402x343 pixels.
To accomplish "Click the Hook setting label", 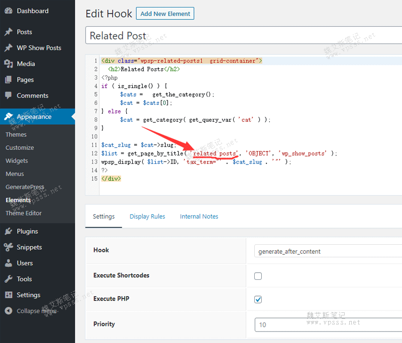I will tap(102, 250).
